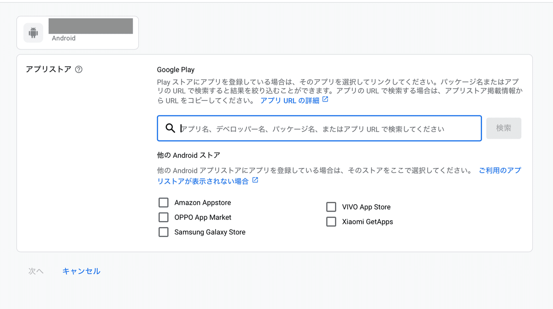The width and height of the screenshot is (553, 309).
Task: Select the Android app card
Action: coord(77,33)
